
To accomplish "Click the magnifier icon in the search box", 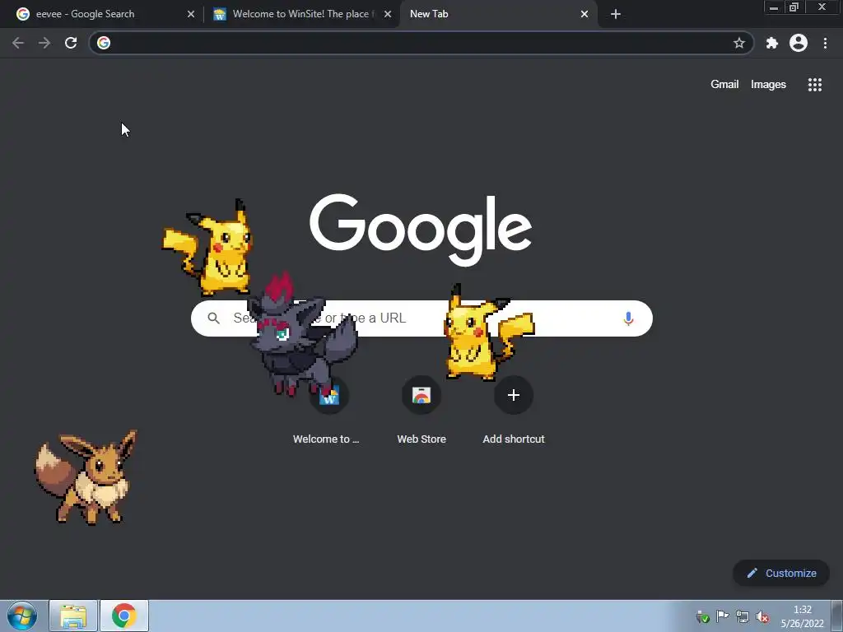I will pyautogui.click(x=213, y=318).
